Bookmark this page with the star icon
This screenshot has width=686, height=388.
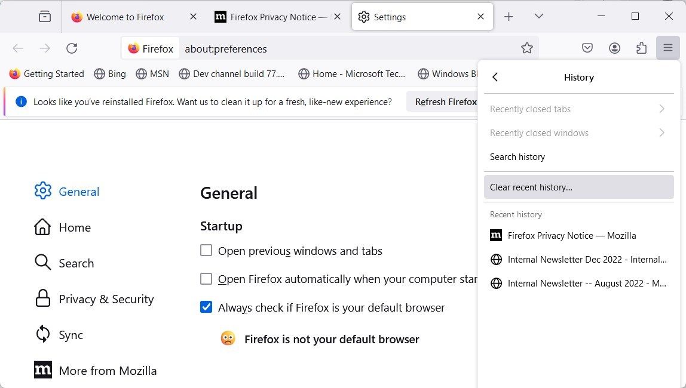[527, 48]
